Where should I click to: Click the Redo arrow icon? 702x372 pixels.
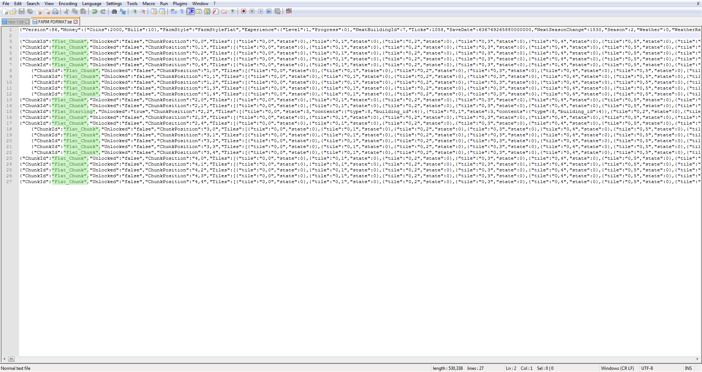(x=103, y=11)
